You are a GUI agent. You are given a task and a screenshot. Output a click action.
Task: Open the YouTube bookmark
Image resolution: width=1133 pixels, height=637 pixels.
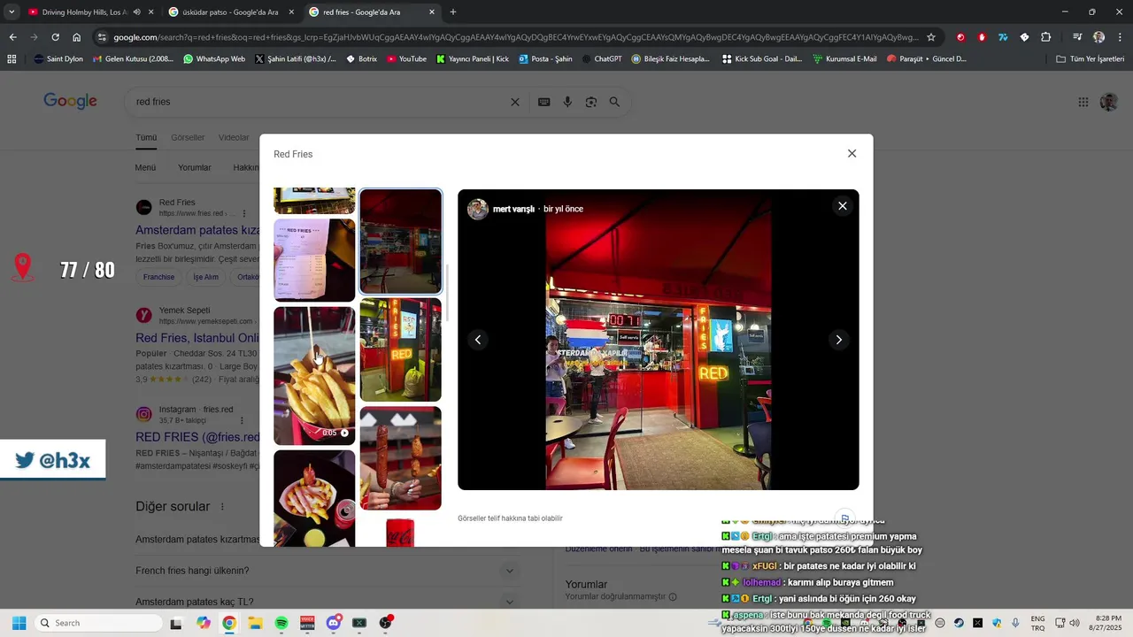point(406,59)
